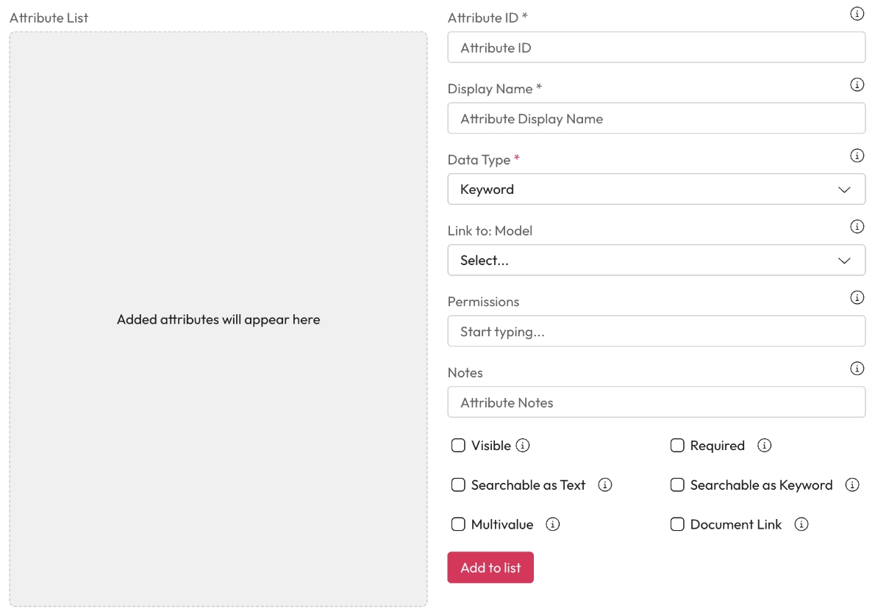The image size is (875, 616).
Task: Check the Required checkbox
Action: (x=677, y=446)
